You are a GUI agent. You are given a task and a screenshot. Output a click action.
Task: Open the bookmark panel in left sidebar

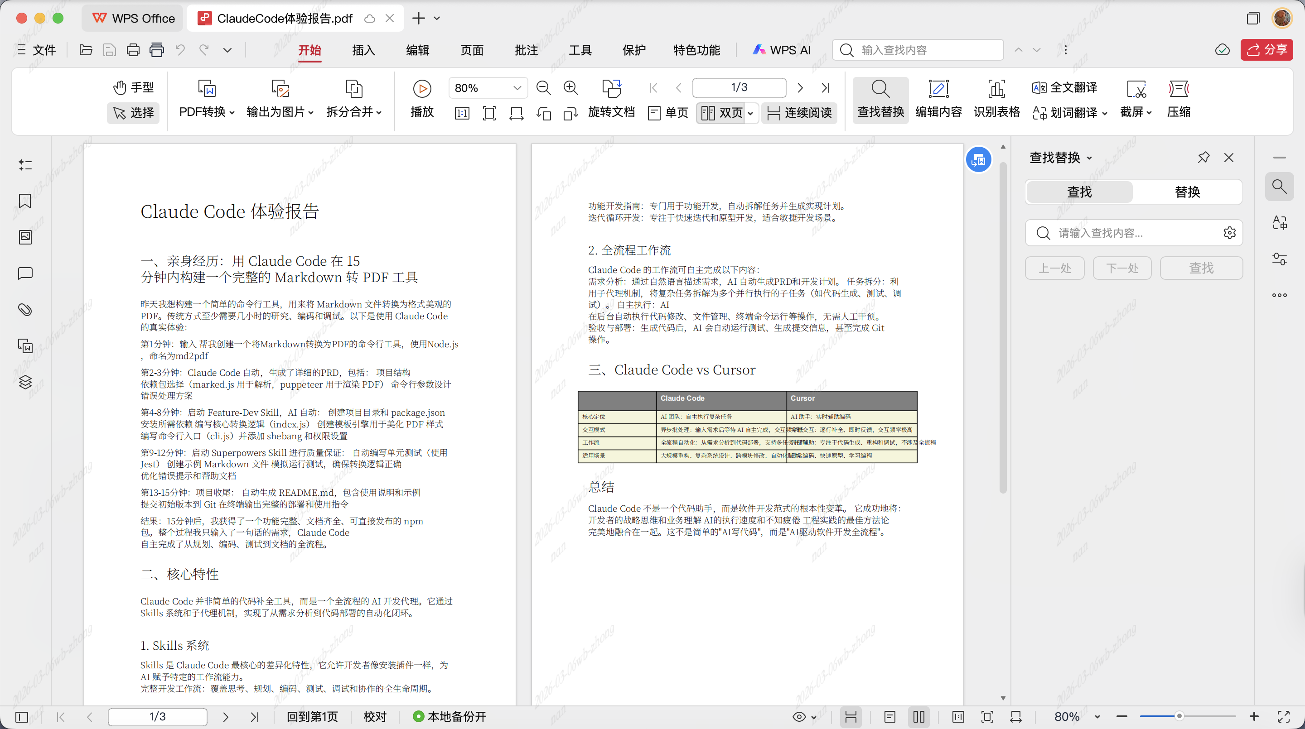[x=25, y=201]
